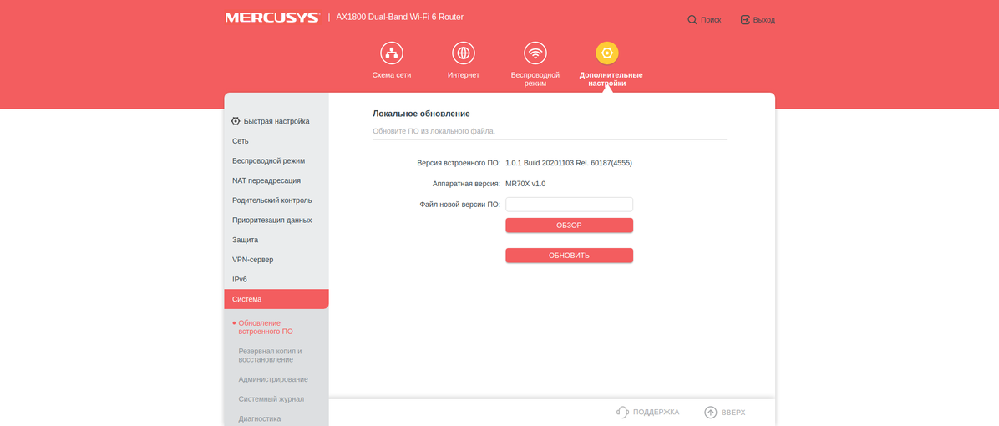999x426 pixels.
Task: Open the Схема сети network map icon
Action: click(392, 53)
